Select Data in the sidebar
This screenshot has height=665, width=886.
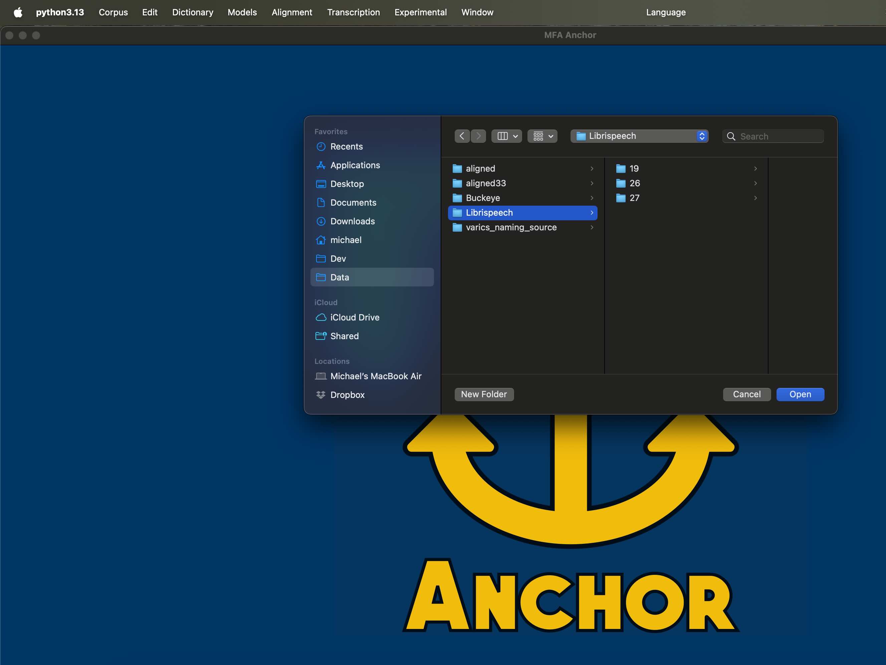coord(372,277)
